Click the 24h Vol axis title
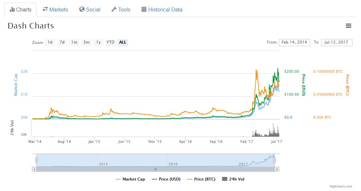The height and width of the screenshot is (191, 361). [x=12, y=128]
